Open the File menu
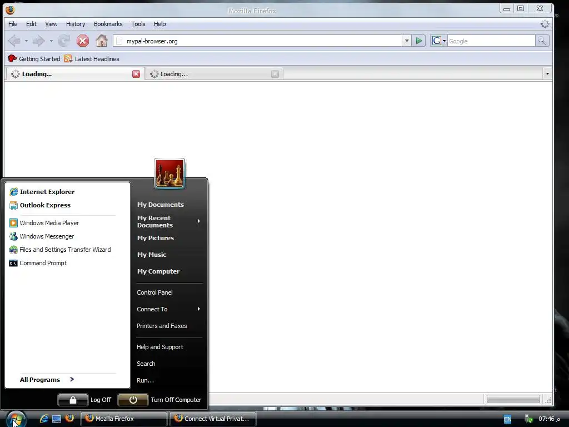Image resolution: width=569 pixels, height=427 pixels. click(13, 24)
